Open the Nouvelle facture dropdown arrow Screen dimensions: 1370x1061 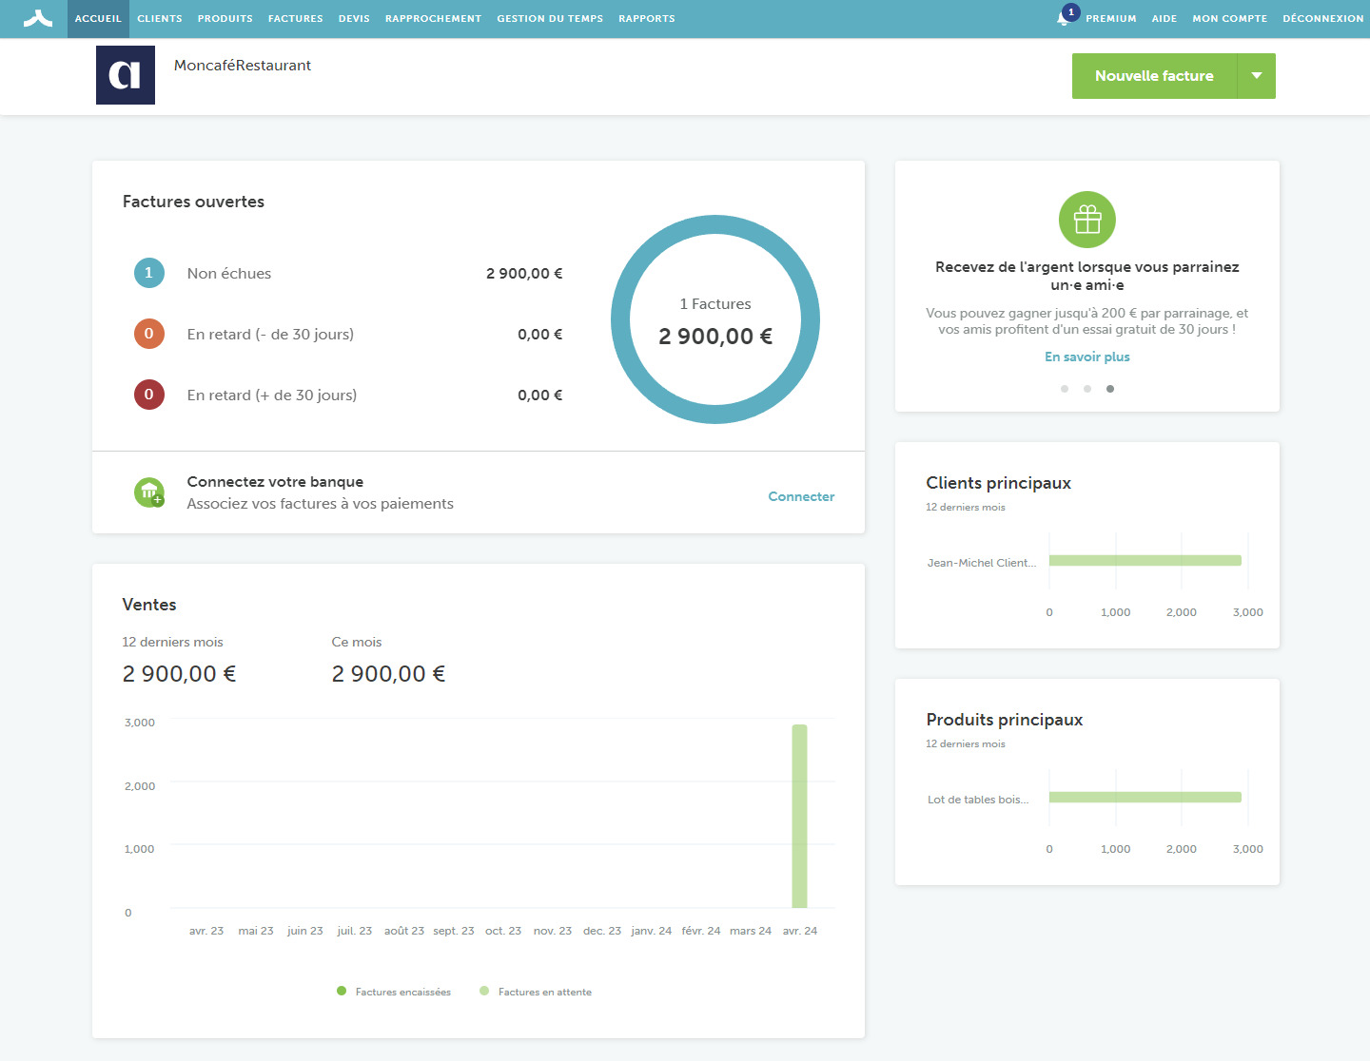(1257, 76)
